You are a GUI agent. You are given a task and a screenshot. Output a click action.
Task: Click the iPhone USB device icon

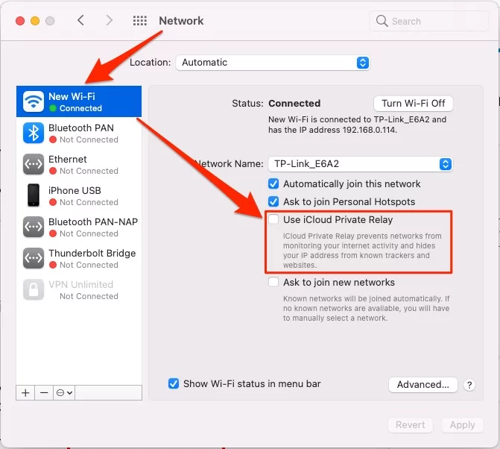coord(34,195)
